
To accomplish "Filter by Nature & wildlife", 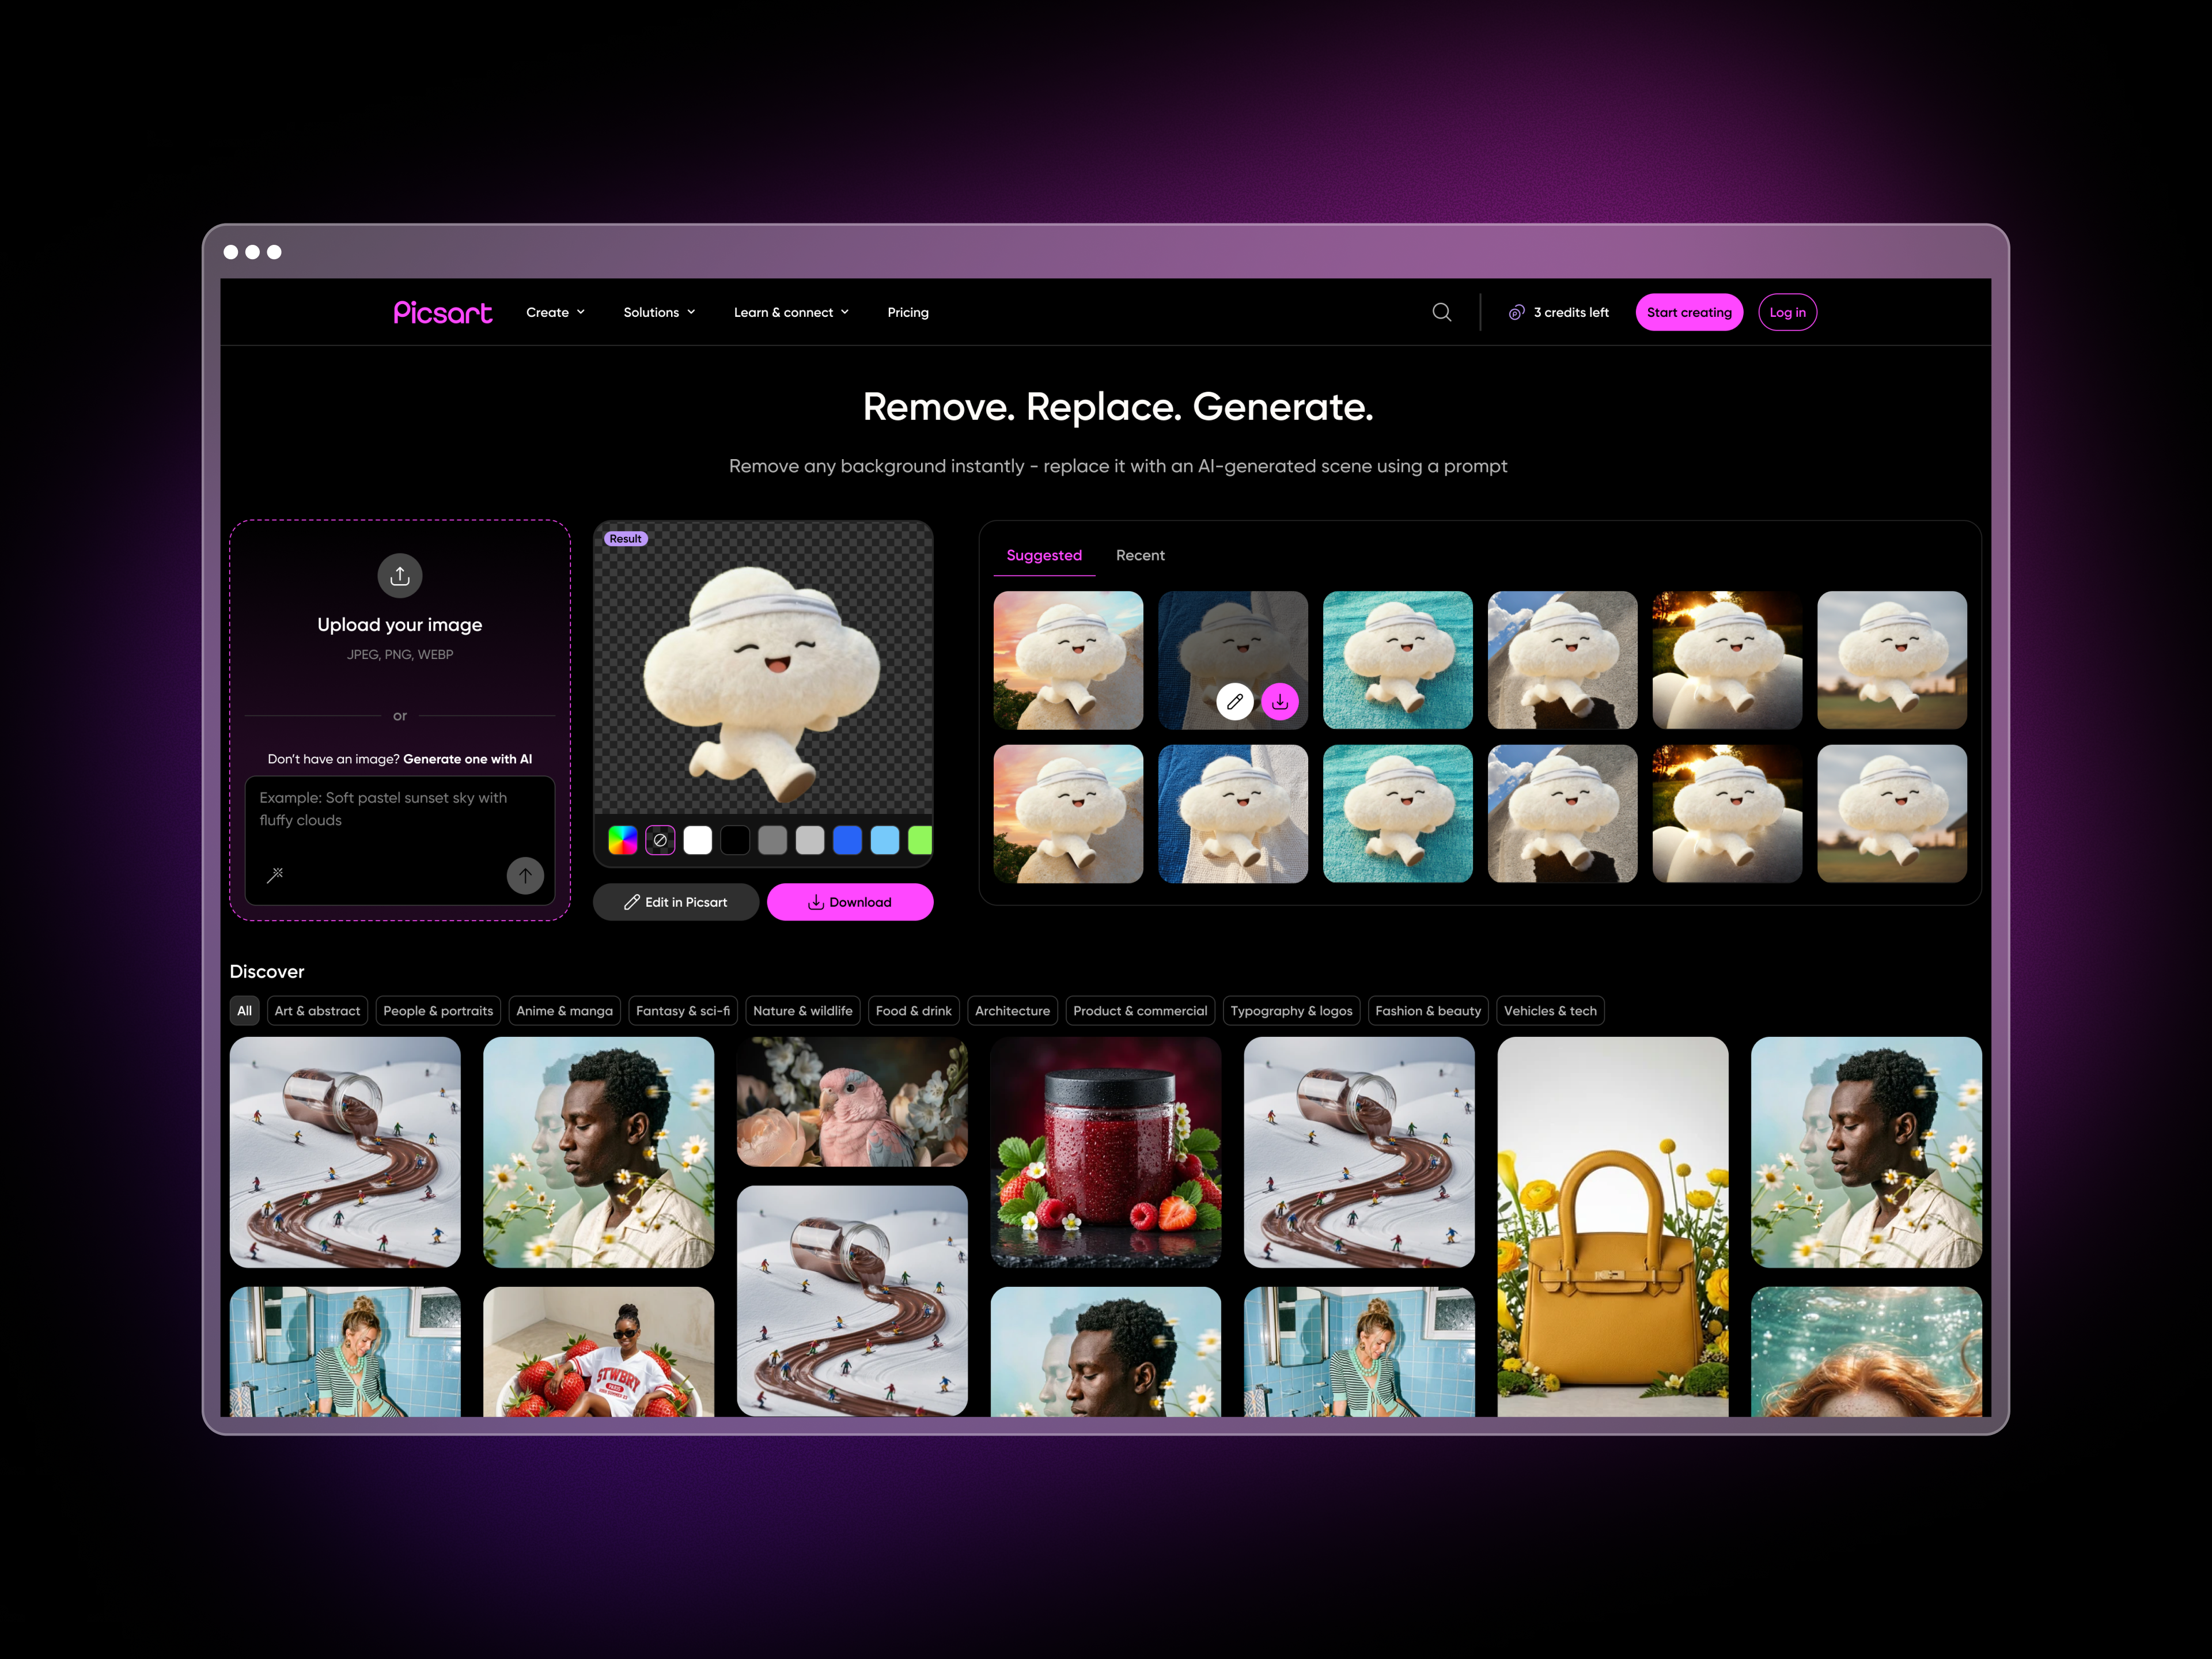I will (803, 1011).
